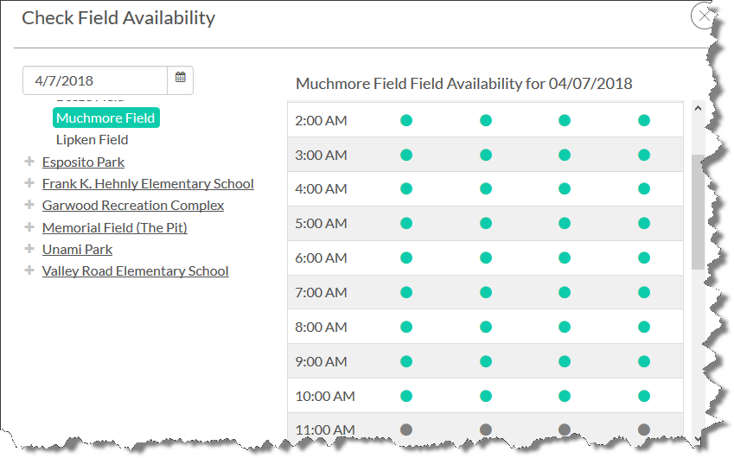The width and height of the screenshot is (734, 458).
Task: Open the Unami Park link
Action: 77,249
